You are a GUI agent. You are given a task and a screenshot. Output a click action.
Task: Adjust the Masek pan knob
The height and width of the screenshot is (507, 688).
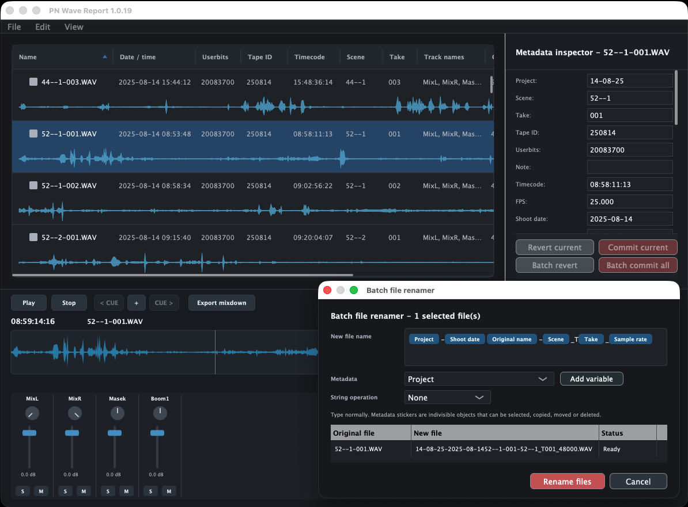click(x=117, y=413)
